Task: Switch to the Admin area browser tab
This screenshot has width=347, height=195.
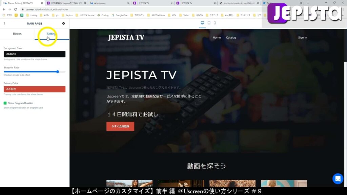Action: pos(109,3)
